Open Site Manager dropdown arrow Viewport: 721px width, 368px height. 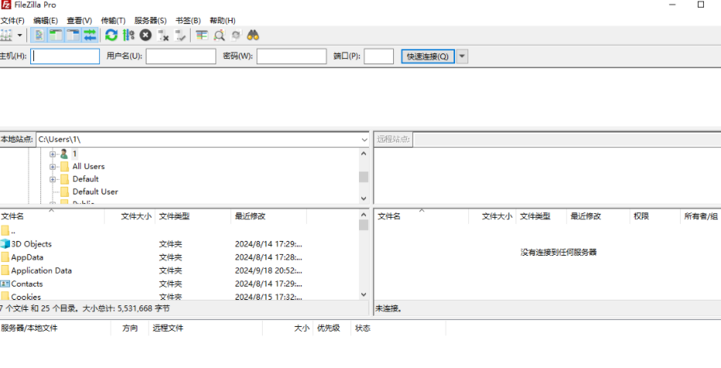19,35
